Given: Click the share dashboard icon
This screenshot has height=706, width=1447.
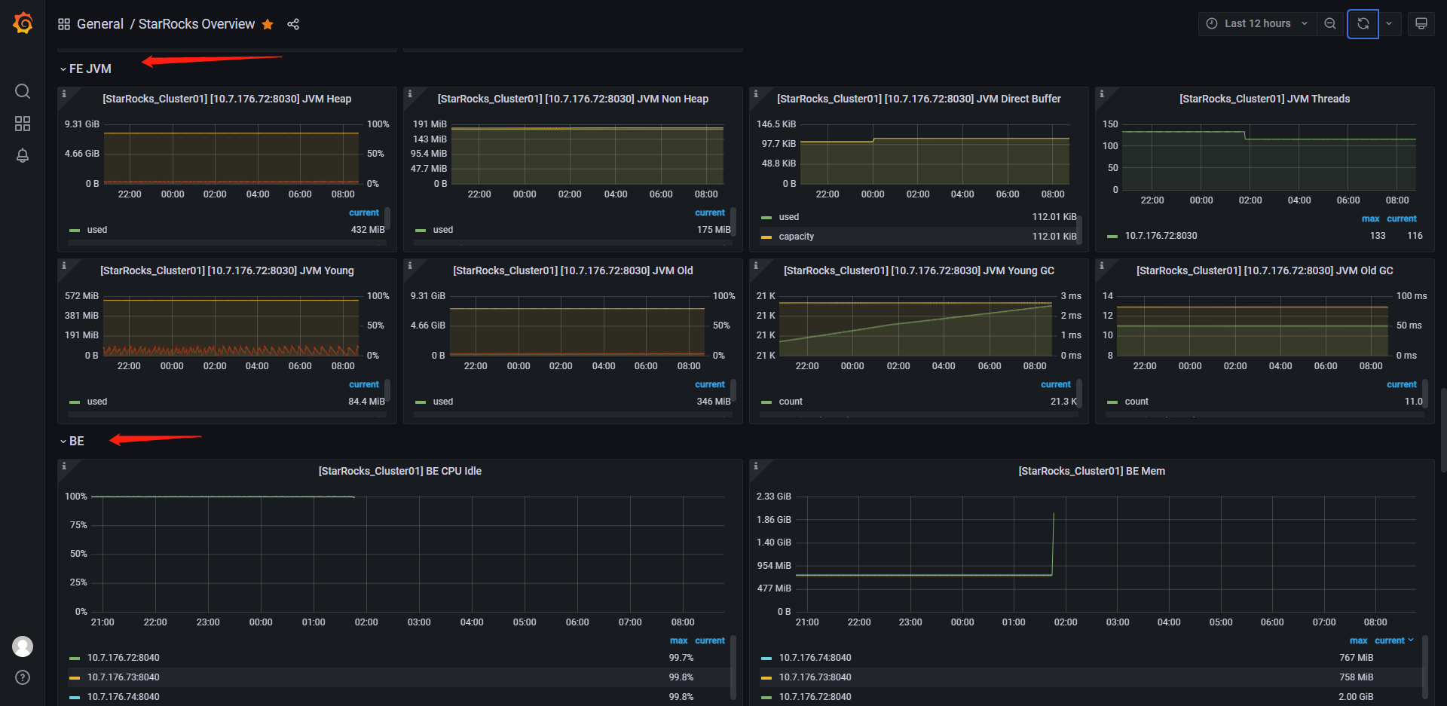Looking at the screenshot, I should pos(293,24).
